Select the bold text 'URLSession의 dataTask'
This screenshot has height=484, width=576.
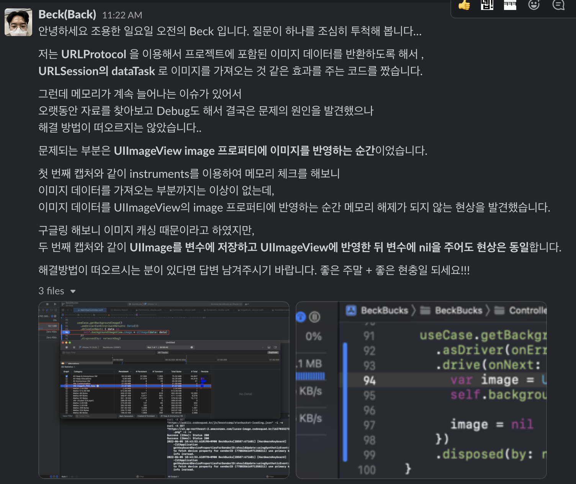click(97, 71)
